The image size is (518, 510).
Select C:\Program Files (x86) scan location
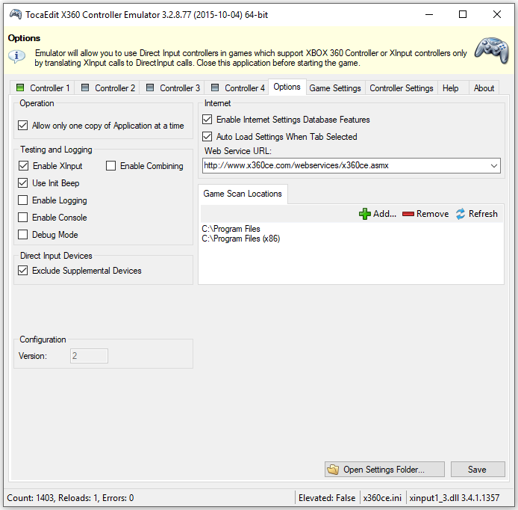point(241,239)
